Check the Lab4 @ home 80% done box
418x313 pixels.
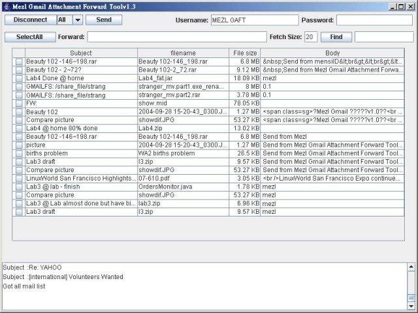(x=19, y=128)
